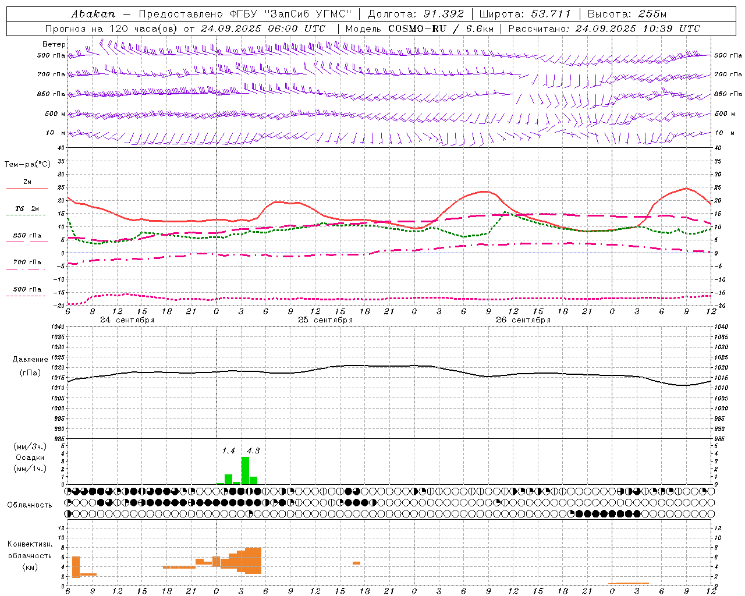This screenshot has height=596, width=745.
Task: Click the "Td 2м" dew point legend entry
Action: click(x=27, y=208)
